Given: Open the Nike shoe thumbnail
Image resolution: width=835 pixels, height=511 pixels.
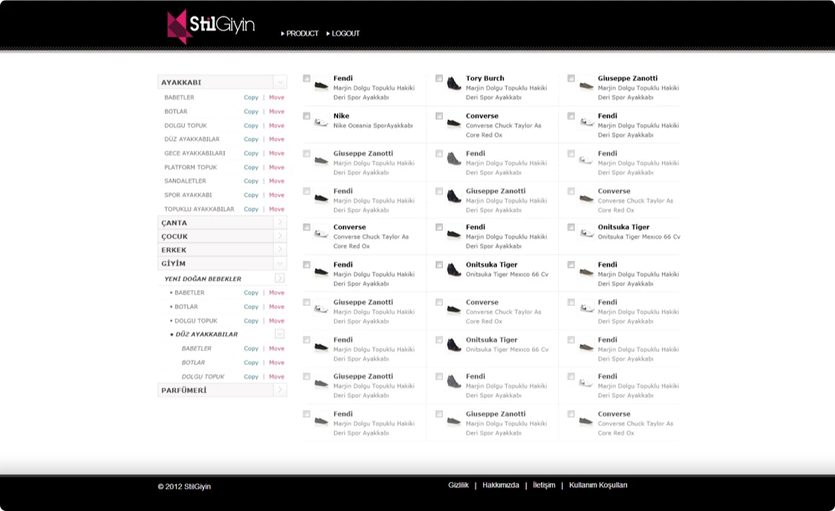Looking at the screenshot, I should click(321, 122).
